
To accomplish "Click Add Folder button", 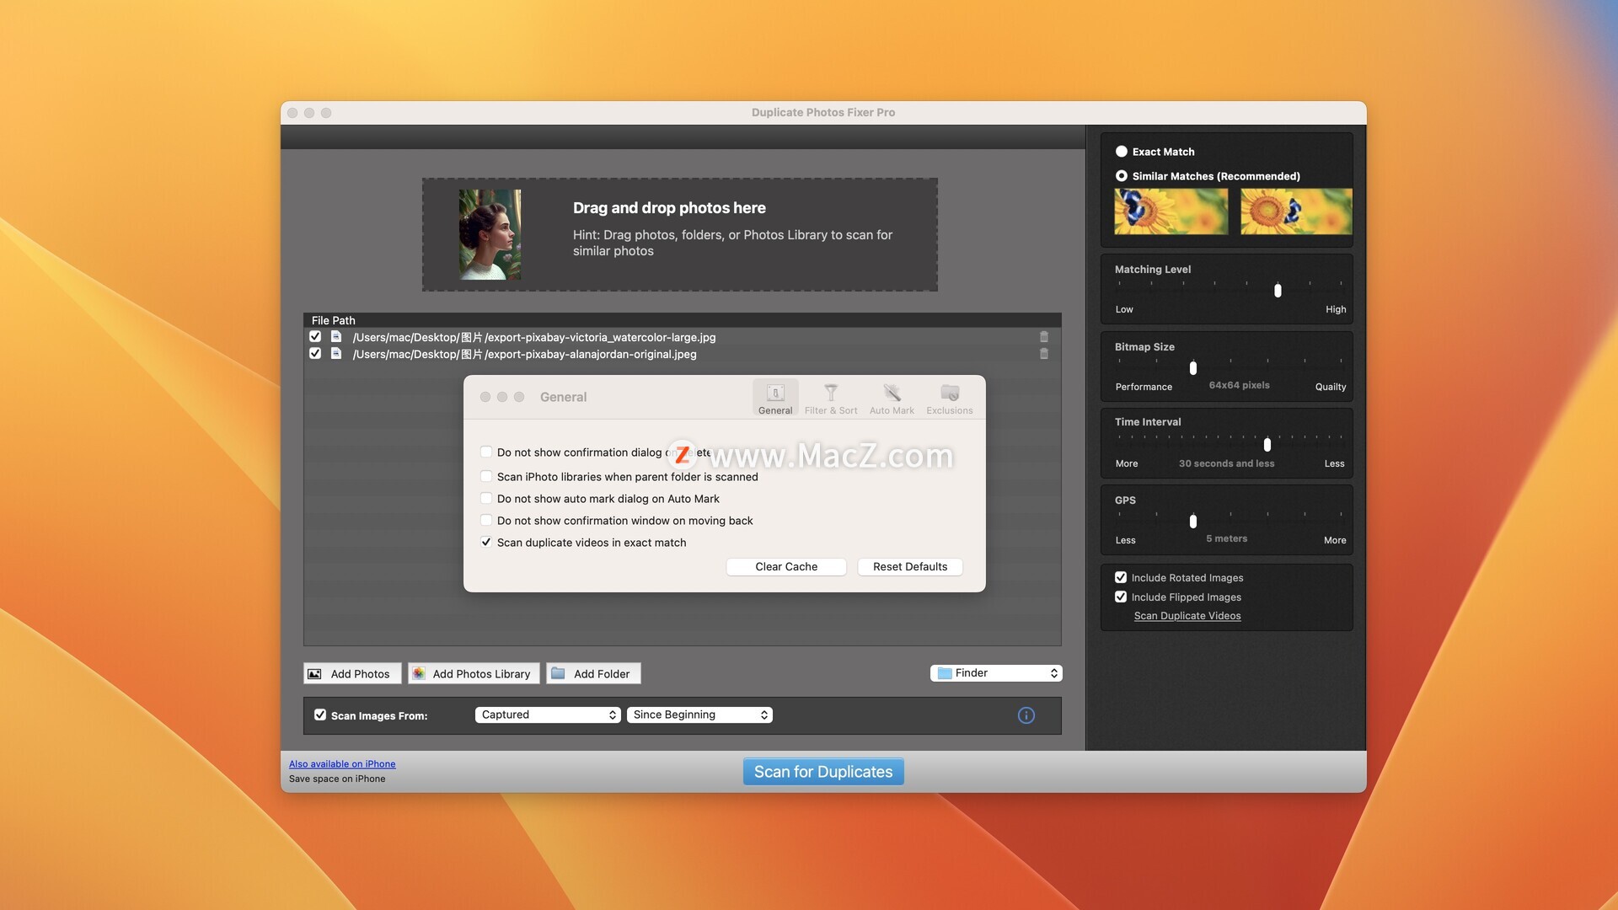I will [594, 674].
